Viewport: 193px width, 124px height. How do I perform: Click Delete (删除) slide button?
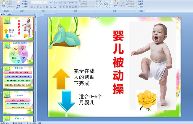pos(25,7)
